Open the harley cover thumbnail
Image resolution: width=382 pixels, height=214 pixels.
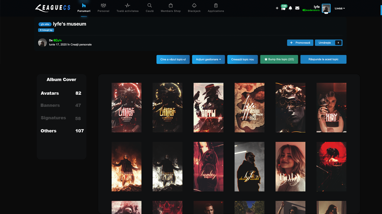(208, 166)
